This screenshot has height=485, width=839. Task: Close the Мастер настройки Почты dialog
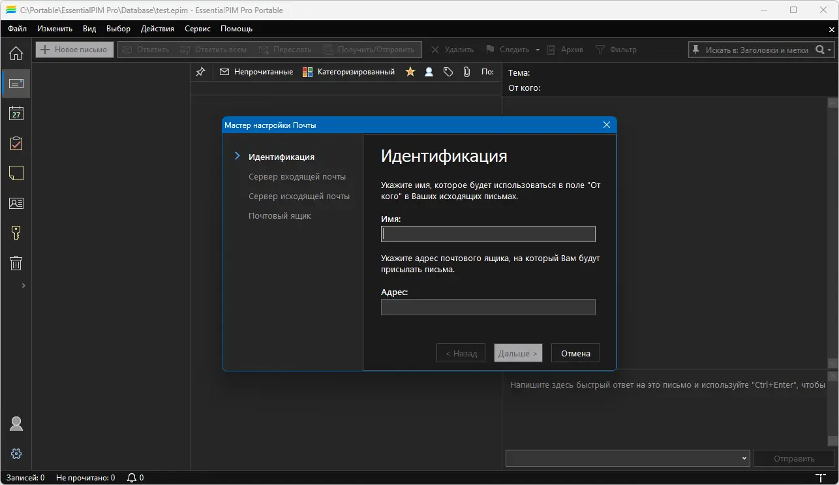tap(606, 125)
